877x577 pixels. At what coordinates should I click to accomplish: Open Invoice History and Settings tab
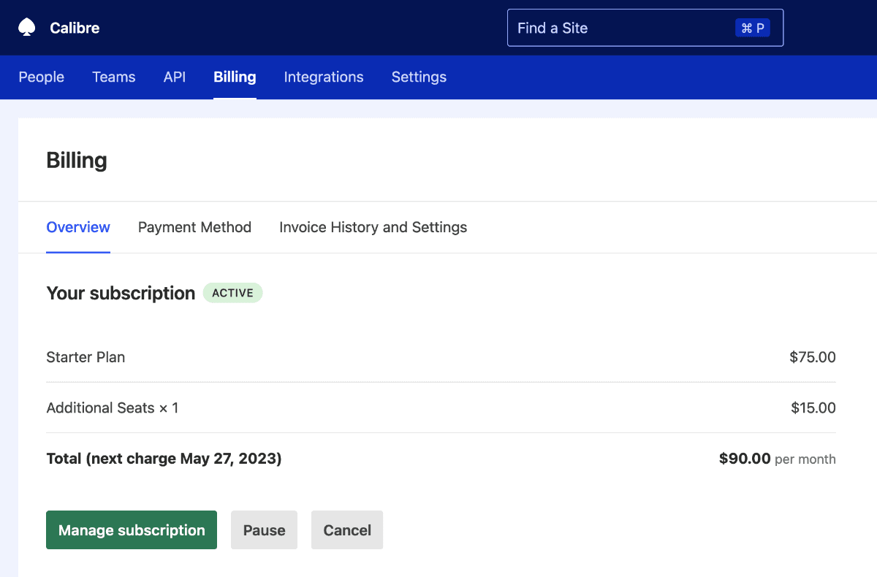pyautogui.click(x=373, y=227)
